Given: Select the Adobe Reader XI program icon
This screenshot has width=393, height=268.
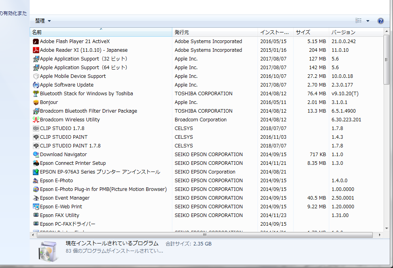Looking at the screenshot, I should (36, 50).
